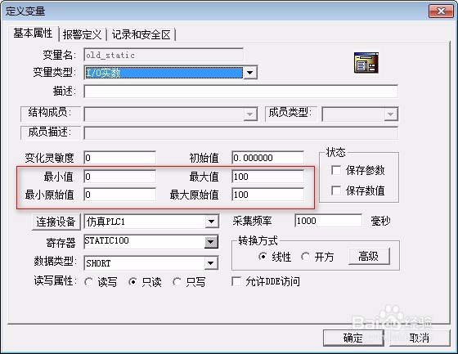Image resolution: width=458 pixels, height=354 pixels.
Task: Select the 读写 radio button
Action: point(88,282)
